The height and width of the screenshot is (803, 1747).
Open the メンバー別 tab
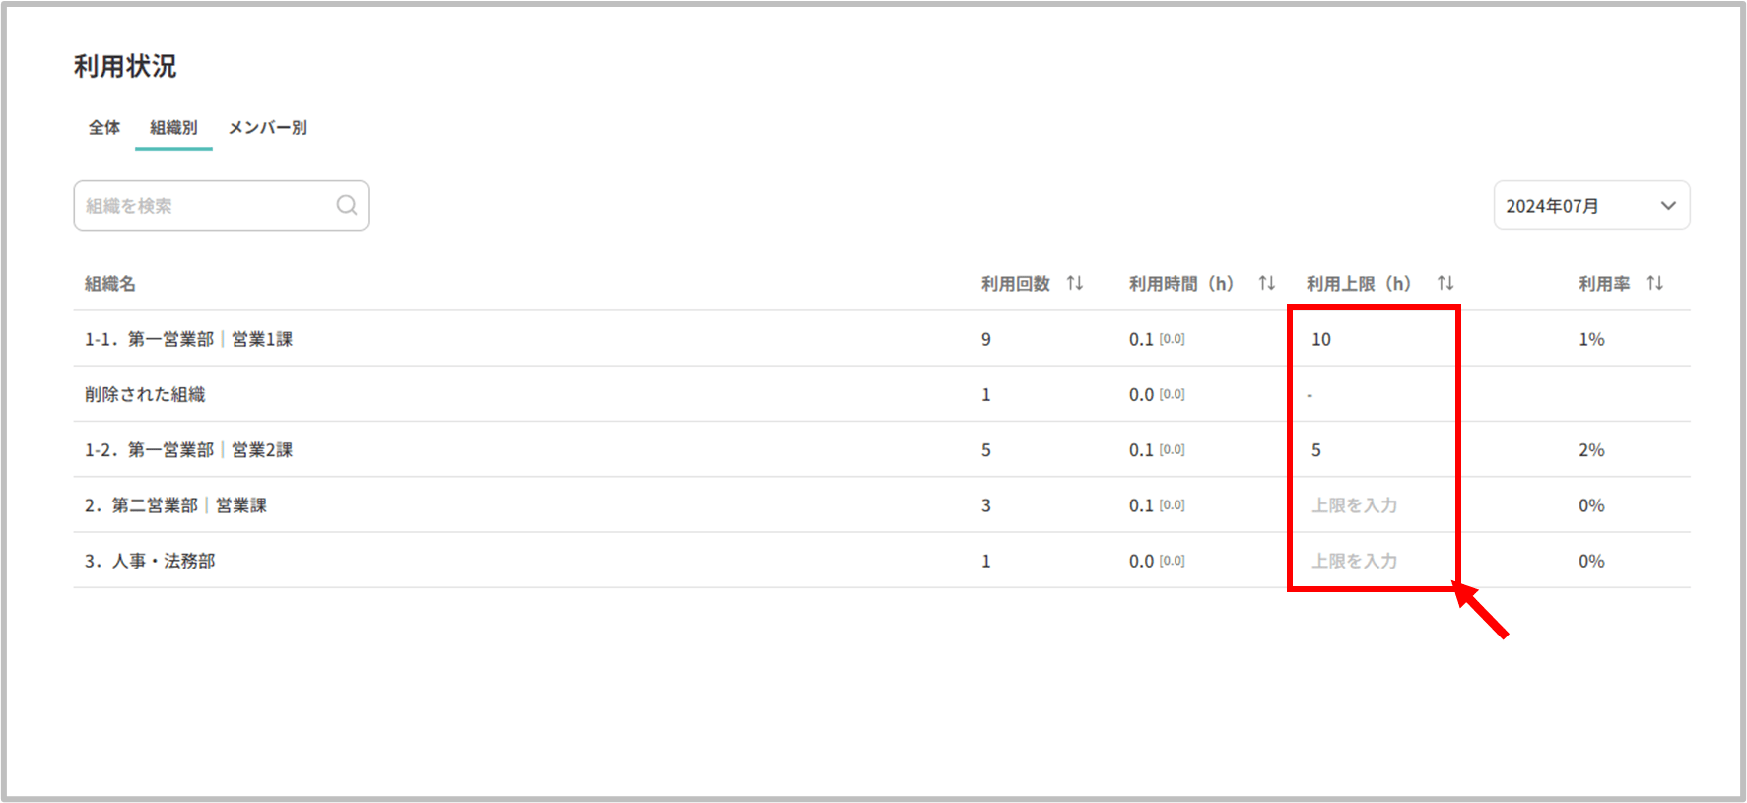click(268, 128)
